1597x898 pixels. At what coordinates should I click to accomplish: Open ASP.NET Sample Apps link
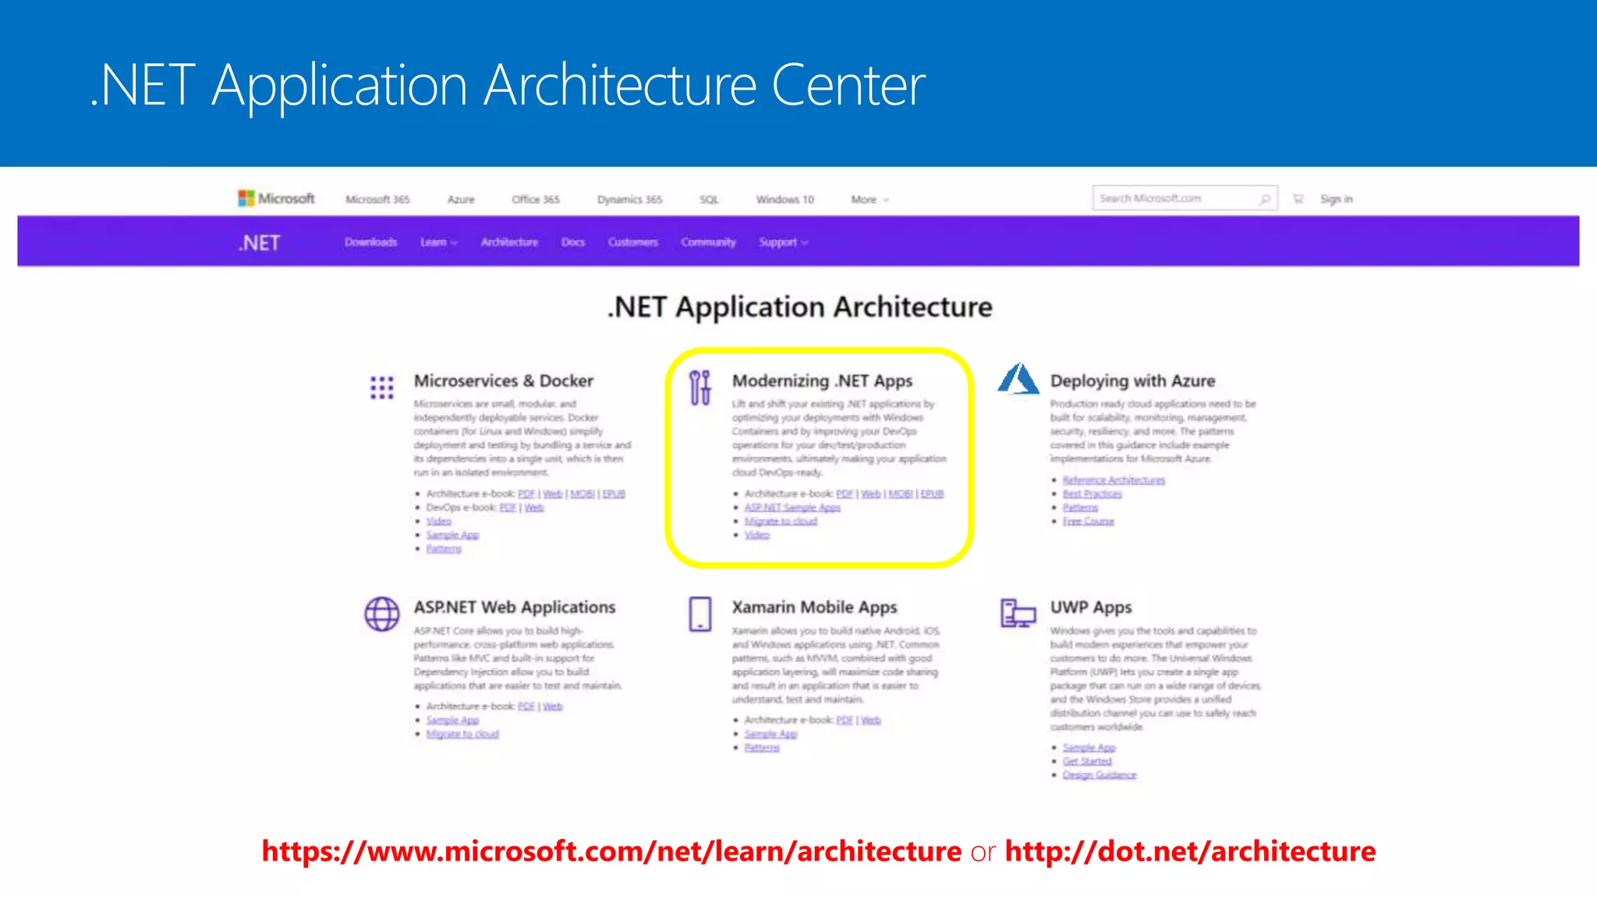pos(792,507)
